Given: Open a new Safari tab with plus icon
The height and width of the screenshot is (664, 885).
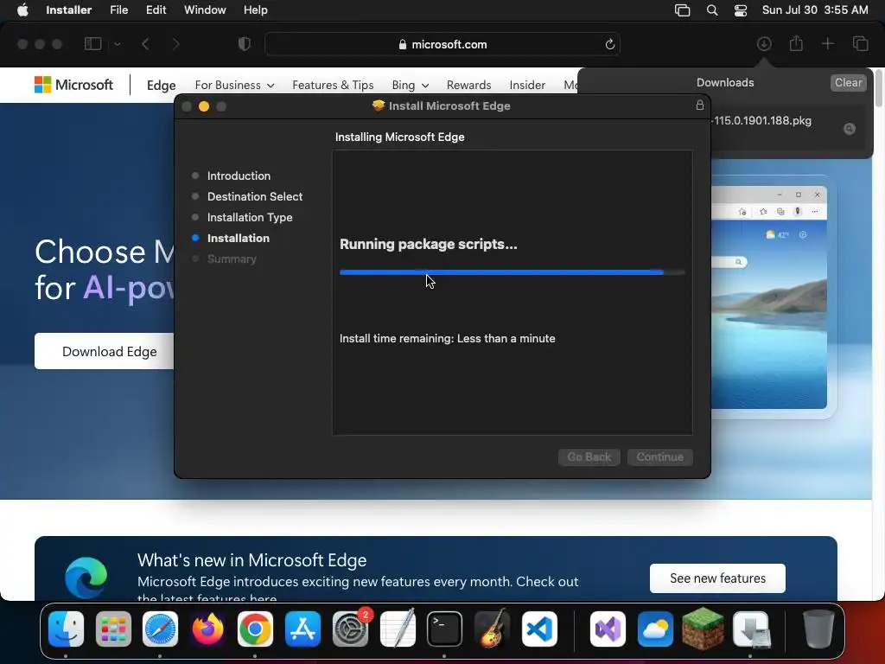Looking at the screenshot, I should click(x=827, y=43).
